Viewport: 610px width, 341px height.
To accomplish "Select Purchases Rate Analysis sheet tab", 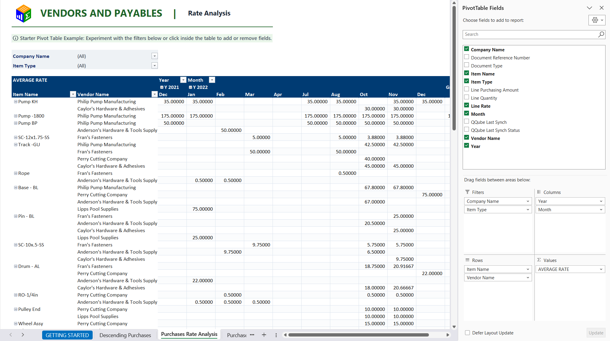I will 189,334.
